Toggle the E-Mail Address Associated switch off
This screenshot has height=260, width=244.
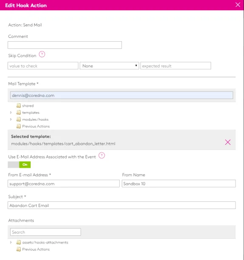[19, 165]
